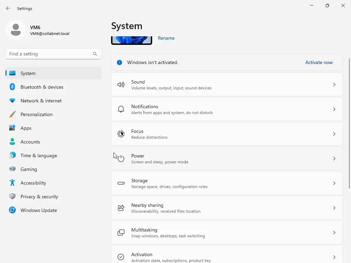The width and height of the screenshot is (351, 263).
Task: Open Nearby sharing via its chevron
Action: click(x=334, y=208)
